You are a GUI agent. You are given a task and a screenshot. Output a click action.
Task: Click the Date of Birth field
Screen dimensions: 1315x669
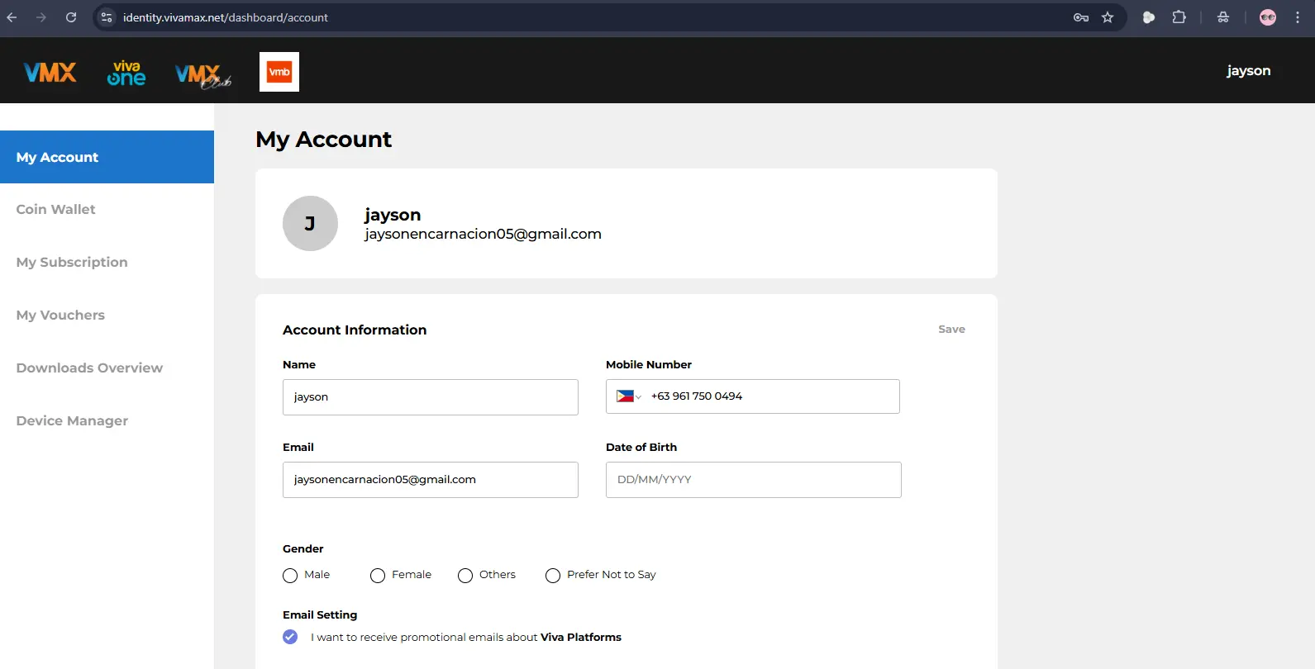[754, 480]
